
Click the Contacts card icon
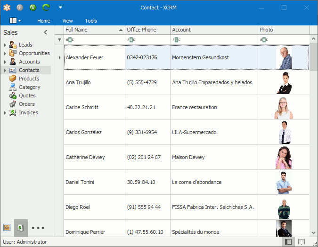(13, 70)
